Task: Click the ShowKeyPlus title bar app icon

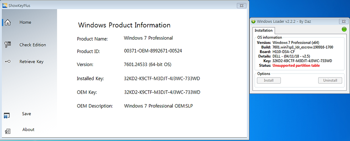Action: (x=5, y=6)
